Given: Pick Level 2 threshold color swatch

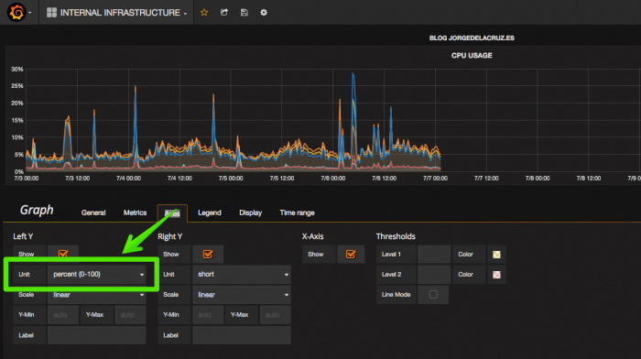Looking at the screenshot, I should click(x=496, y=275).
